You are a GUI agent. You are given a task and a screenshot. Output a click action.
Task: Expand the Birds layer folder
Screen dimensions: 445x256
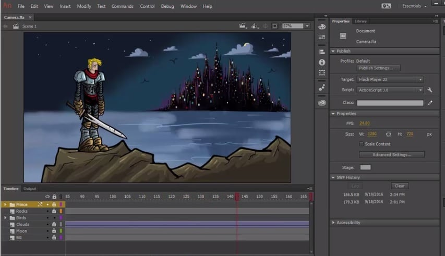click(x=5, y=217)
